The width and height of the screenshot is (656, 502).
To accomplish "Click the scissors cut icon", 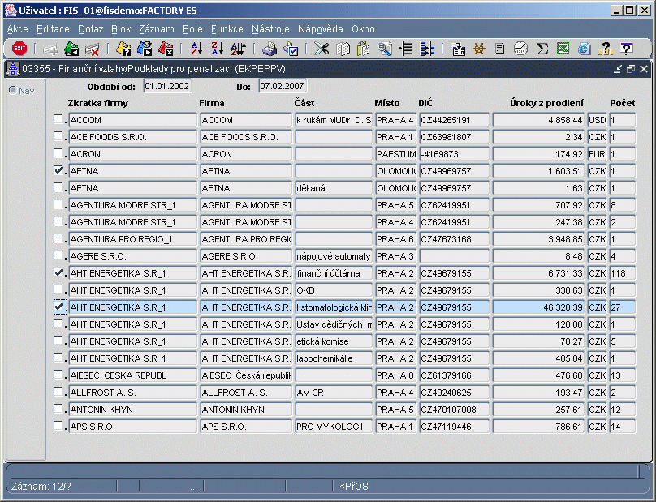I will click(322, 49).
